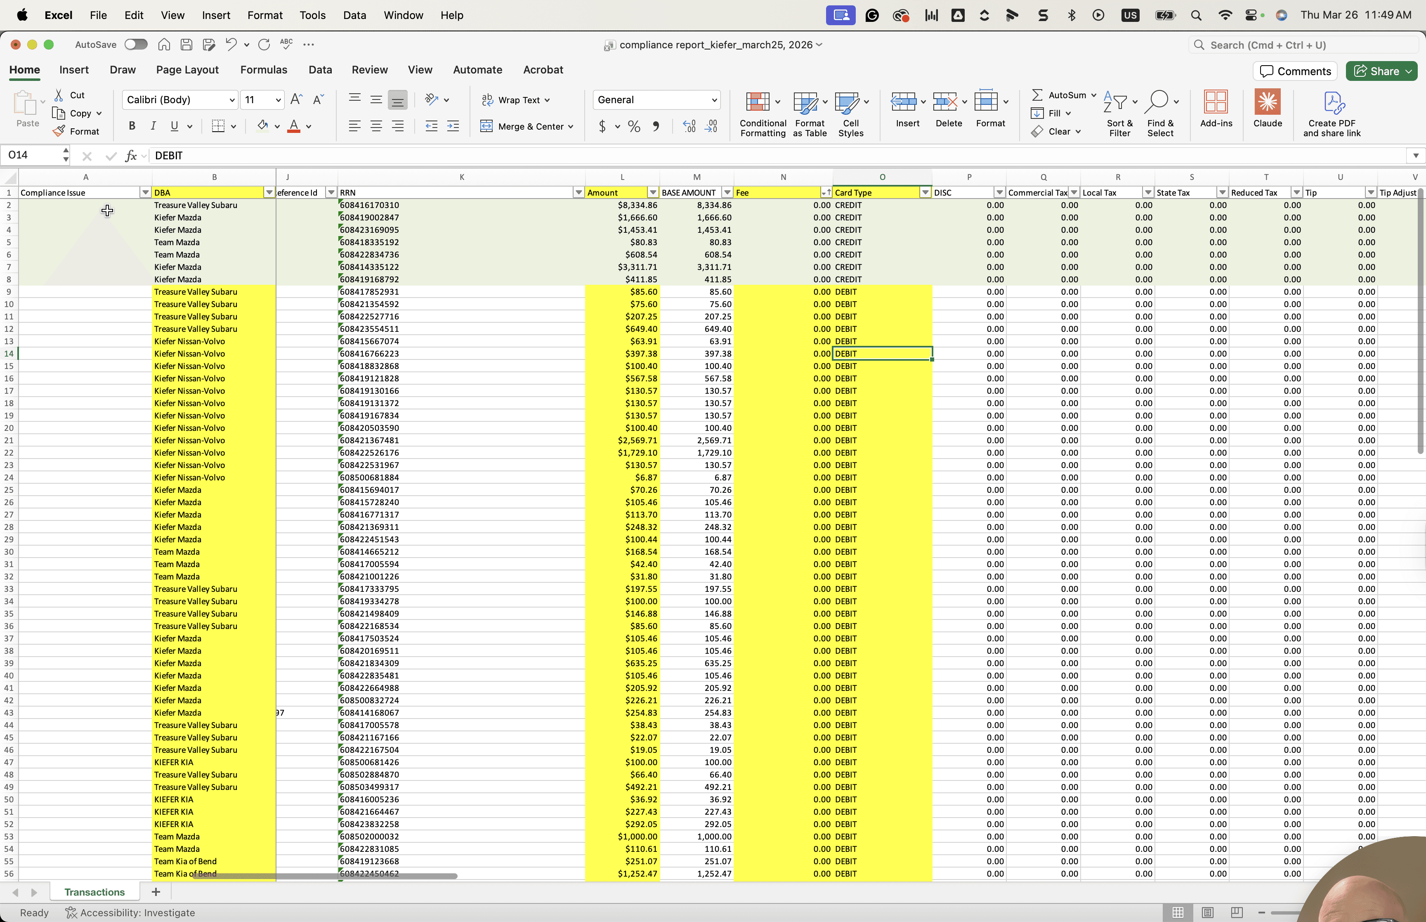Toggle the AutoSave switch
Screen dimensions: 1426x922
(x=136, y=44)
